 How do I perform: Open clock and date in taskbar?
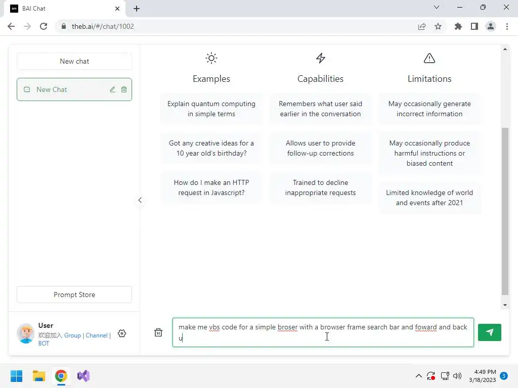pyautogui.click(x=482, y=376)
